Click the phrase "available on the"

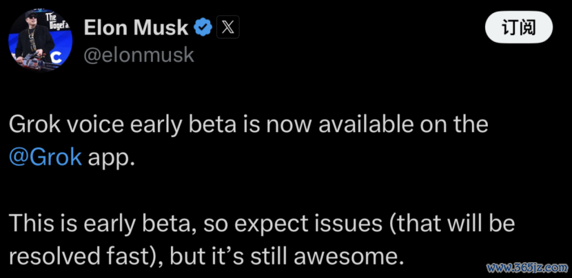point(403,125)
